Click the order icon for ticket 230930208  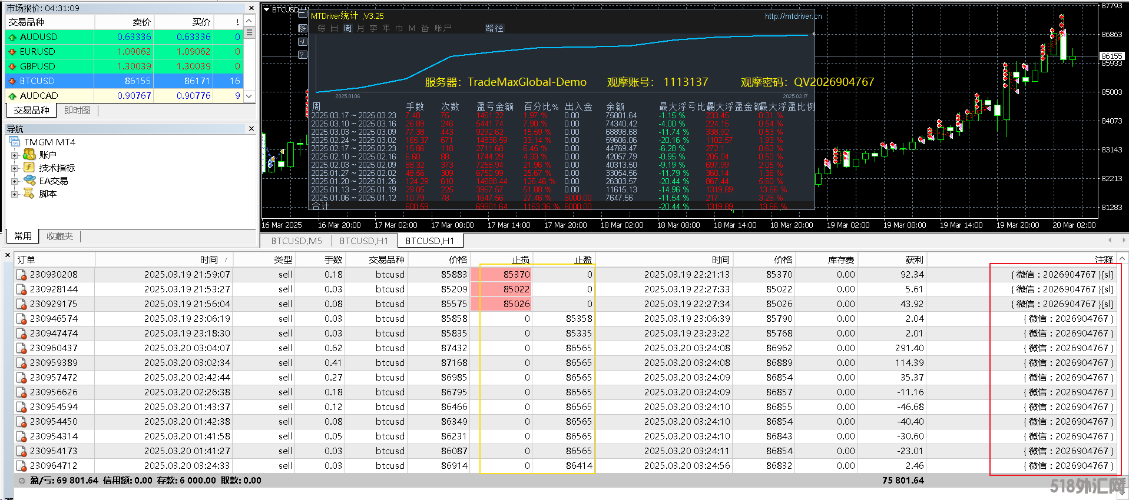tap(21, 275)
